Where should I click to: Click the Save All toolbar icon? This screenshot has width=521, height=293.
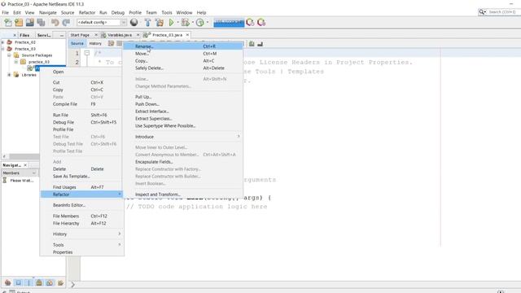pos(41,23)
